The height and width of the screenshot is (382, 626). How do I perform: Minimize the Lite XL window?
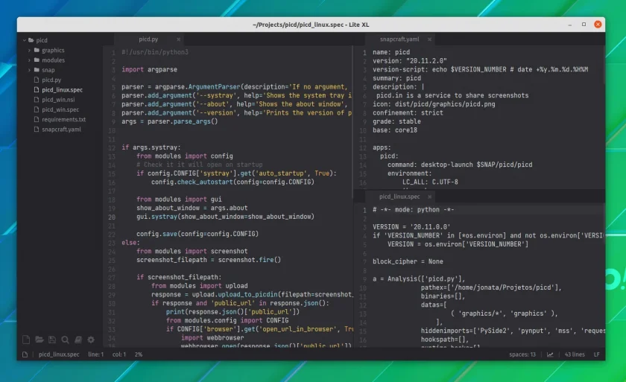(569, 25)
